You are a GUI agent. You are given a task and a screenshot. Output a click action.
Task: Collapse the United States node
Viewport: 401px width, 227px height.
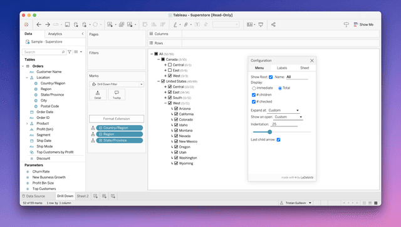coord(159,81)
